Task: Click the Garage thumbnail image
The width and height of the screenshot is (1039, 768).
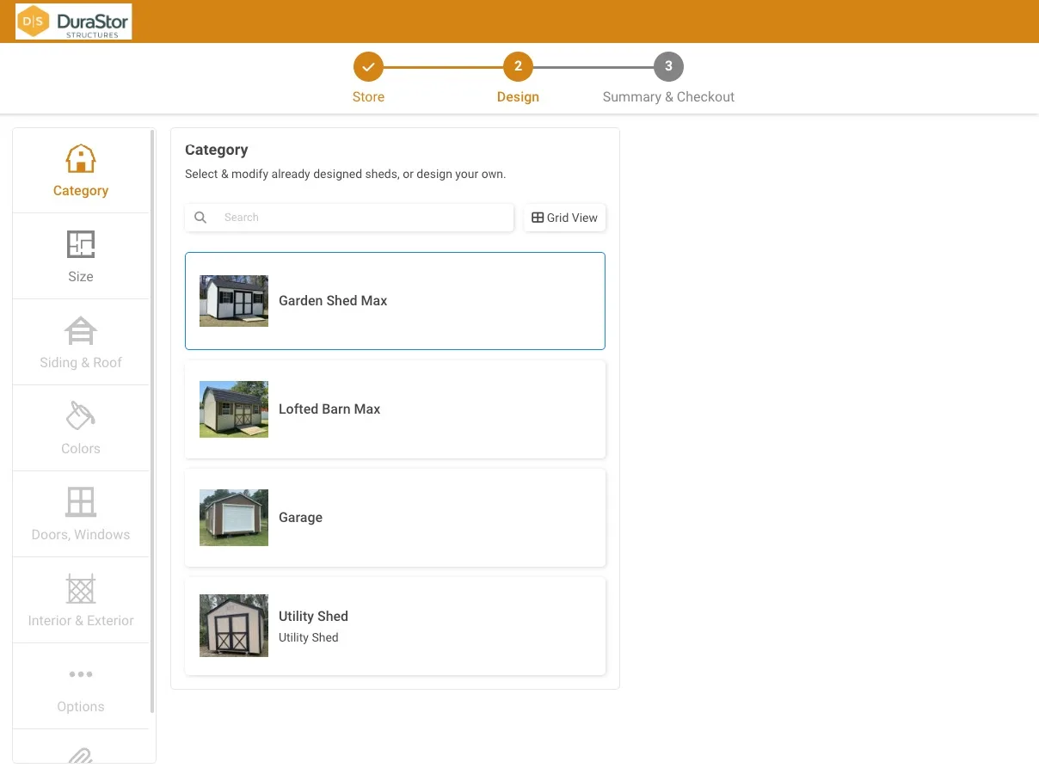Action: pyautogui.click(x=234, y=518)
